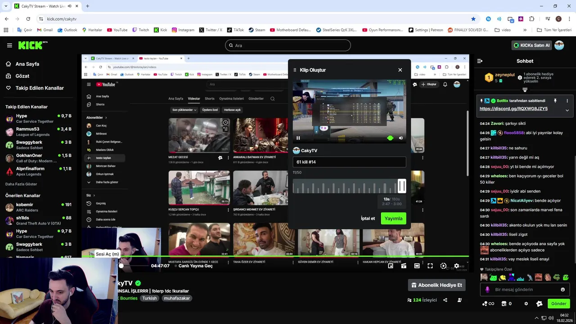Move the clip range handle on timeline
This screenshot has height=324, width=576.
[x=402, y=186]
